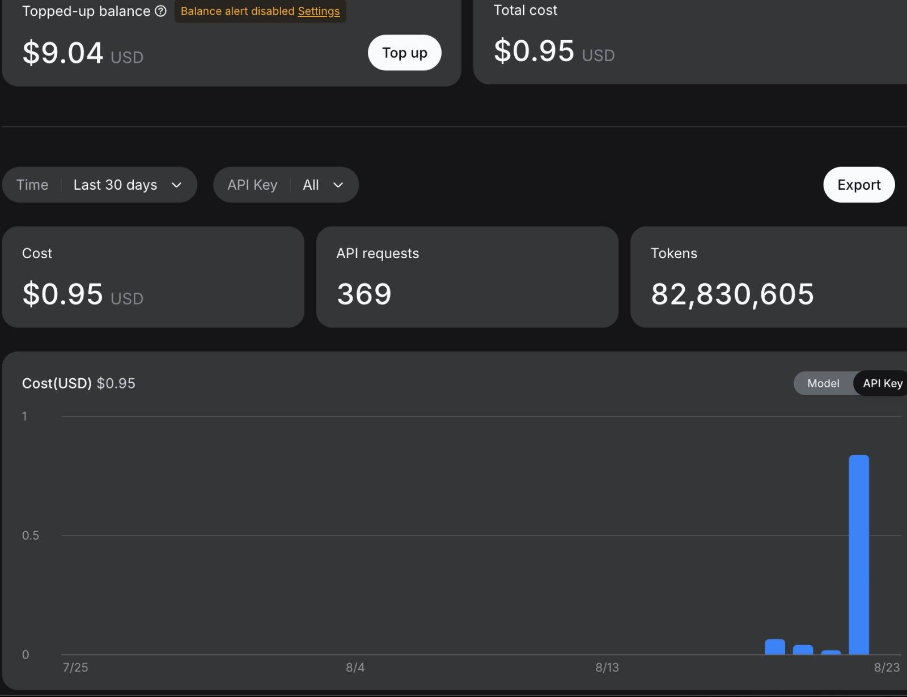Click the Export button

859,185
